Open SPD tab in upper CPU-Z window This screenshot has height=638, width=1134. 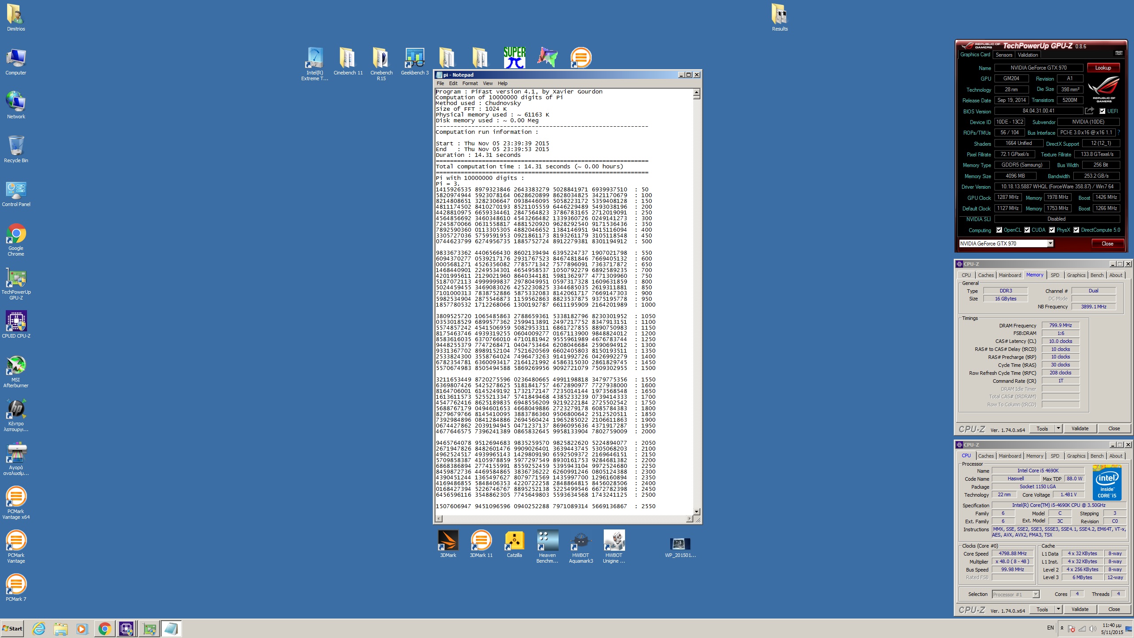[1055, 275]
